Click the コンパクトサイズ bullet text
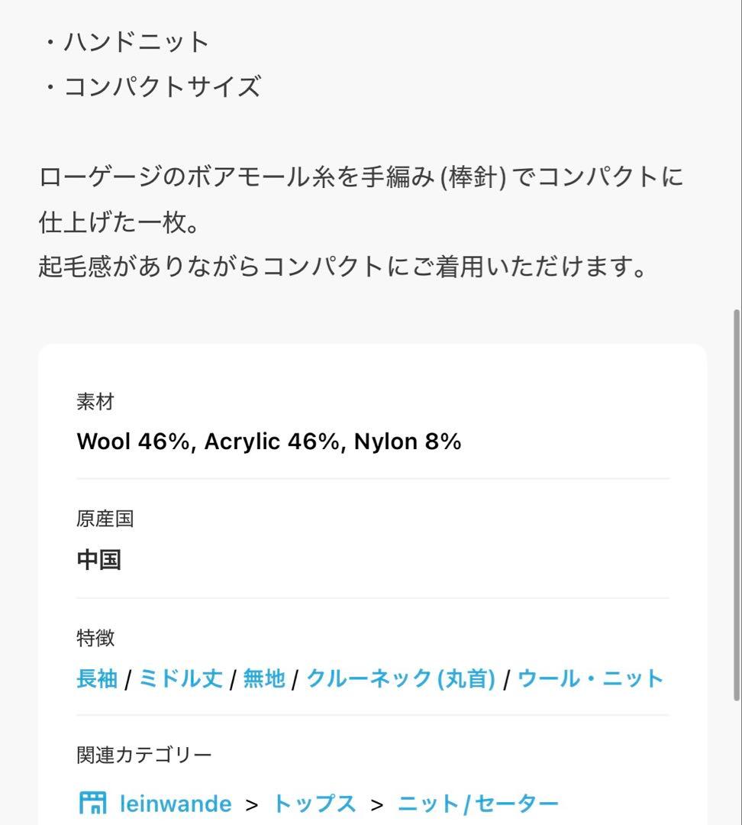 pyautogui.click(x=162, y=87)
